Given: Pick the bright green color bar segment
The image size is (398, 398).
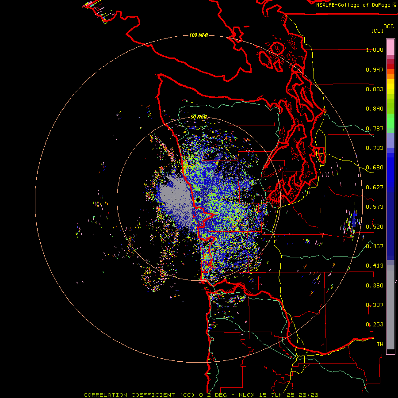Looking at the screenshot, I should [390, 121].
